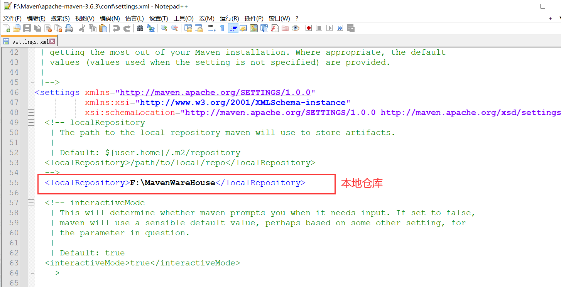Click the Close document toolbar icon
Screen dimensions: 561x287
[48, 28]
